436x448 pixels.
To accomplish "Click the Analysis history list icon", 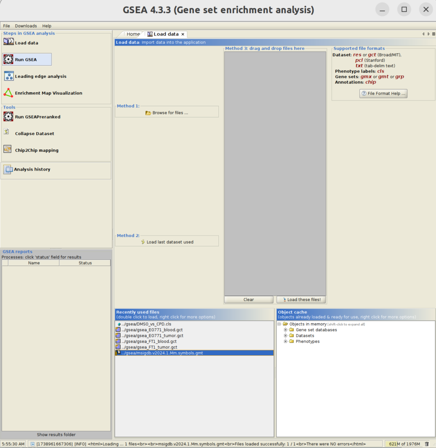I will (8, 169).
